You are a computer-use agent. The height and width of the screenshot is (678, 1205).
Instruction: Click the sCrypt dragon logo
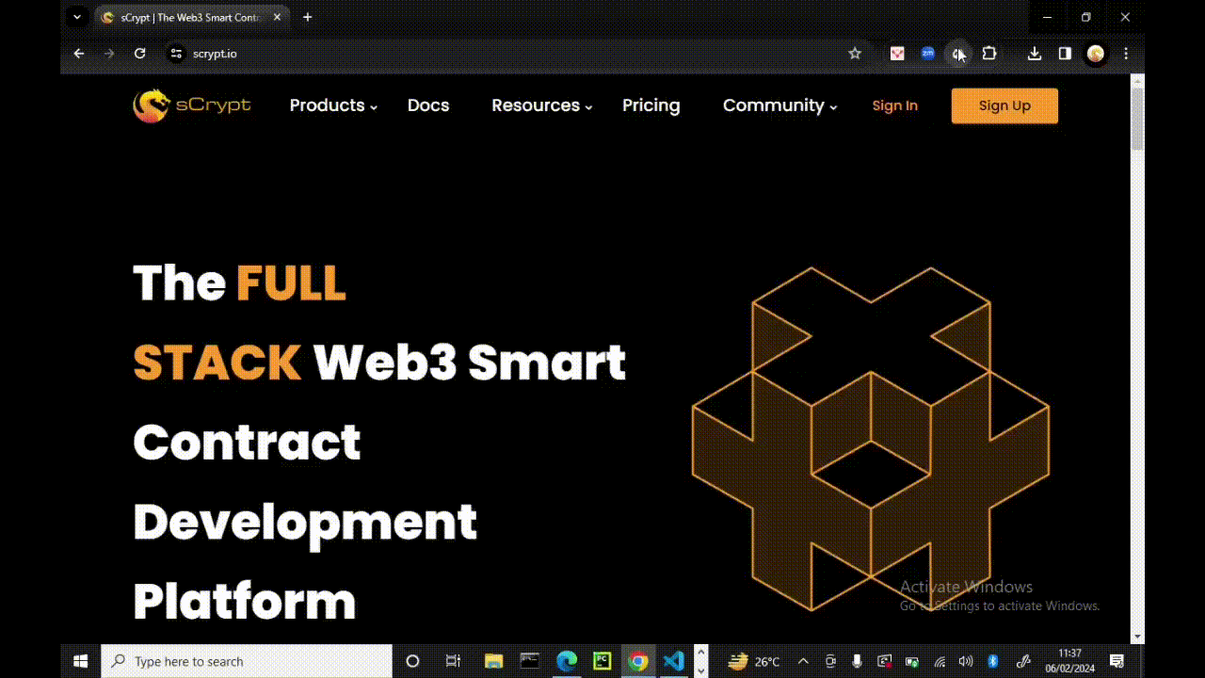point(151,105)
